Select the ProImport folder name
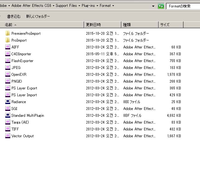Image resolution: width=200 pixels, height=182 pixels. click(19, 40)
